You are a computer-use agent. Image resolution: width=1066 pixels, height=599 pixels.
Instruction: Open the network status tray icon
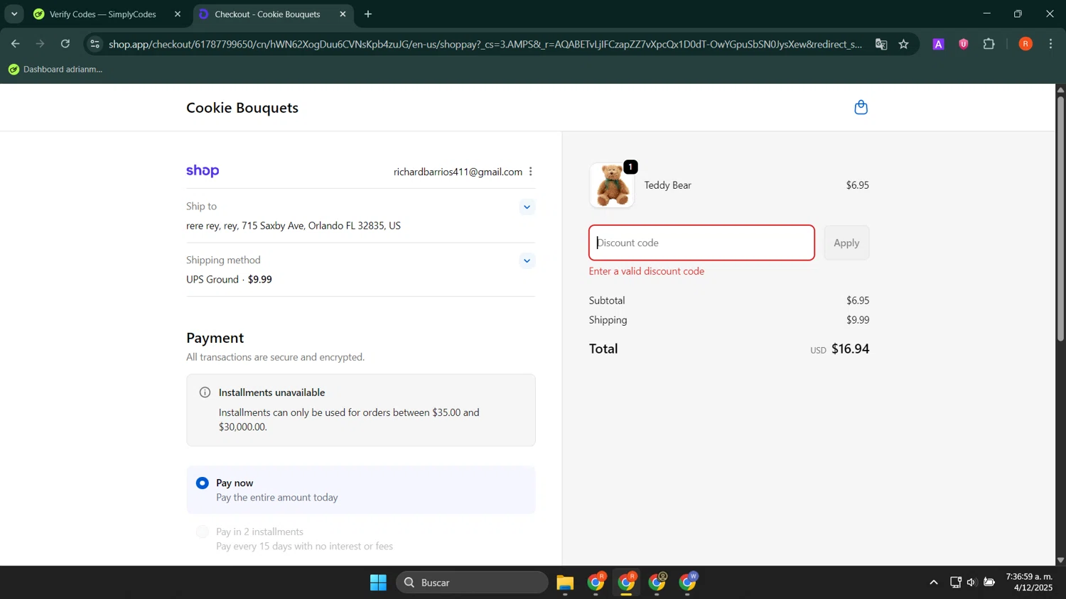(955, 583)
